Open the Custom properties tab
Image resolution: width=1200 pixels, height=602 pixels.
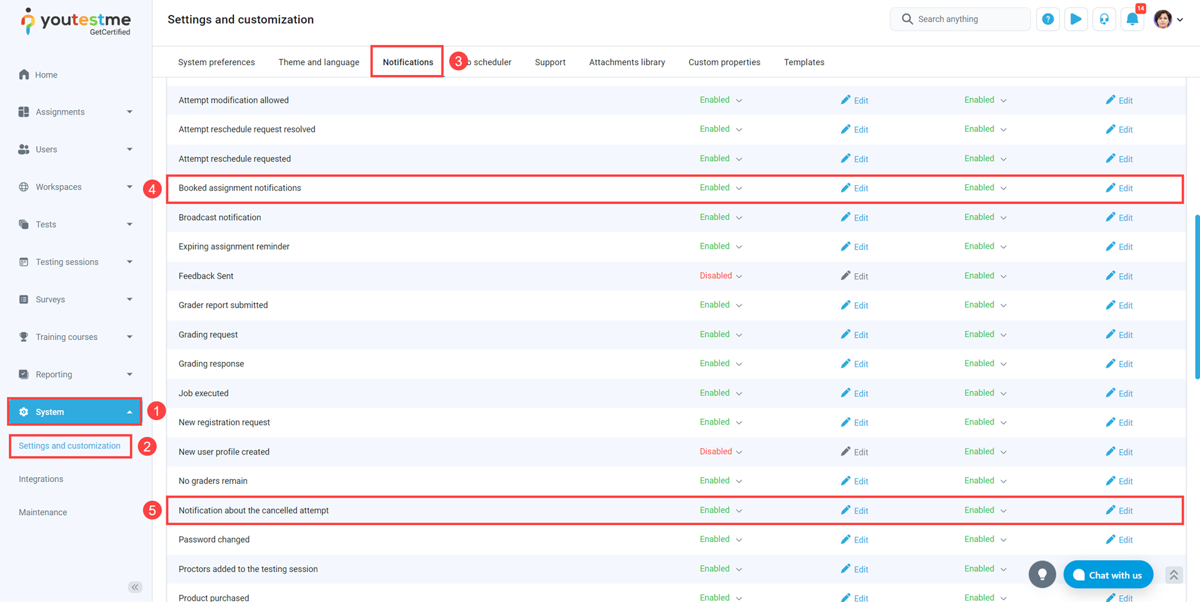coord(724,62)
